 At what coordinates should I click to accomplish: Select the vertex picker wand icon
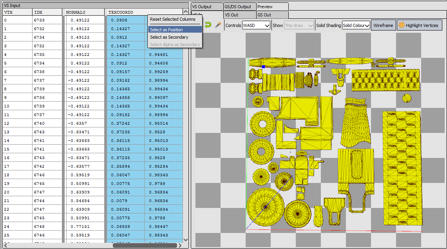pyautogui.click(x=218, y=24)
